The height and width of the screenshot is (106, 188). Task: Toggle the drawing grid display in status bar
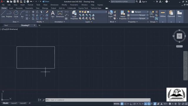click(x=122, y=104)
